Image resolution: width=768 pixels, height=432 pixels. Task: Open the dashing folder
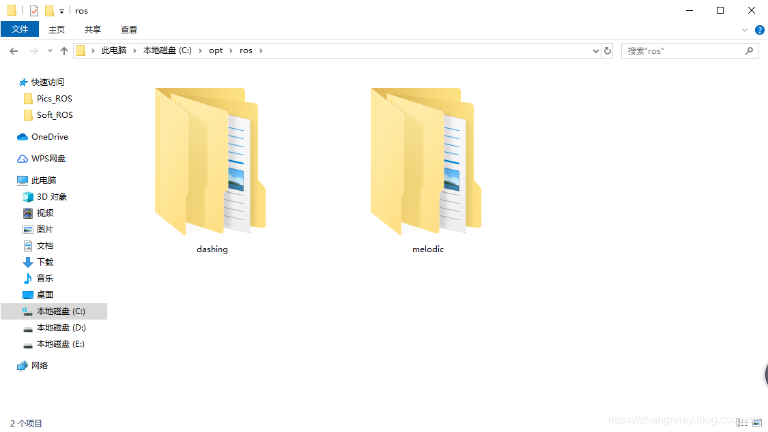pos(211,161)
